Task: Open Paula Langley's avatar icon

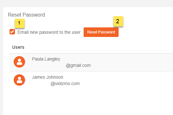Action: pyautogui.click(x=19, y=62)
